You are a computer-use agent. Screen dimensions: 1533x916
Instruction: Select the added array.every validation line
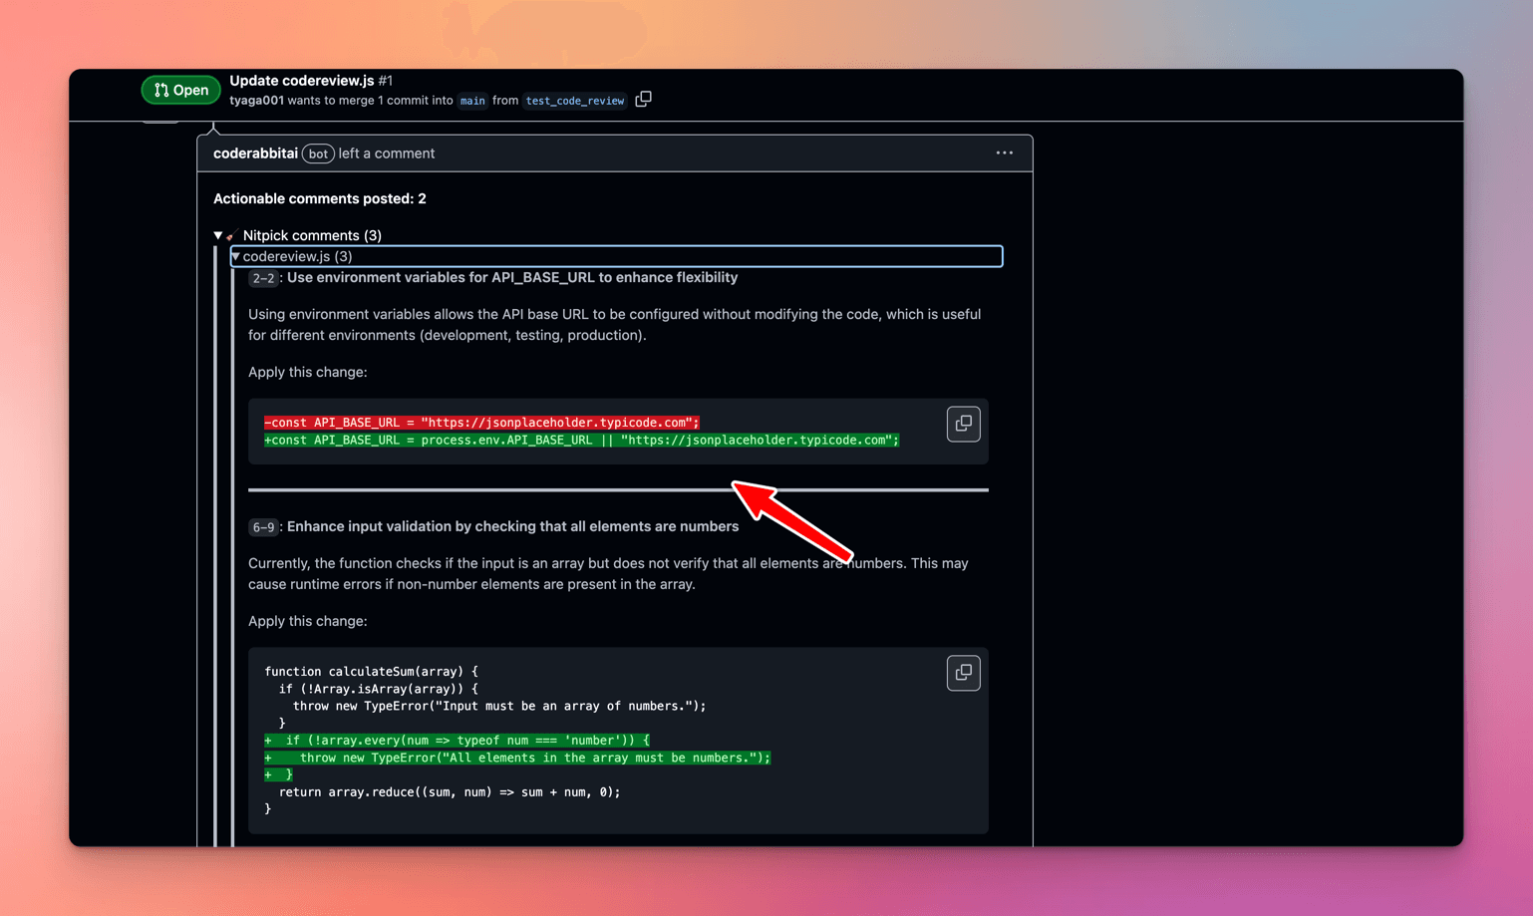[457, 741]
